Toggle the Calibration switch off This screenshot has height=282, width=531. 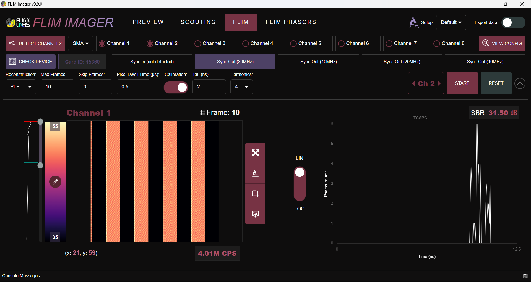coord(176,87)
